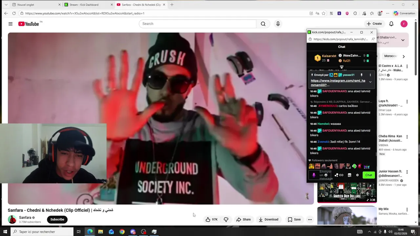Open the pinned Instagram link
Image resolution: width=420 pixels, height=236 pixels.
pyautogui.click(x=338, y=83)
